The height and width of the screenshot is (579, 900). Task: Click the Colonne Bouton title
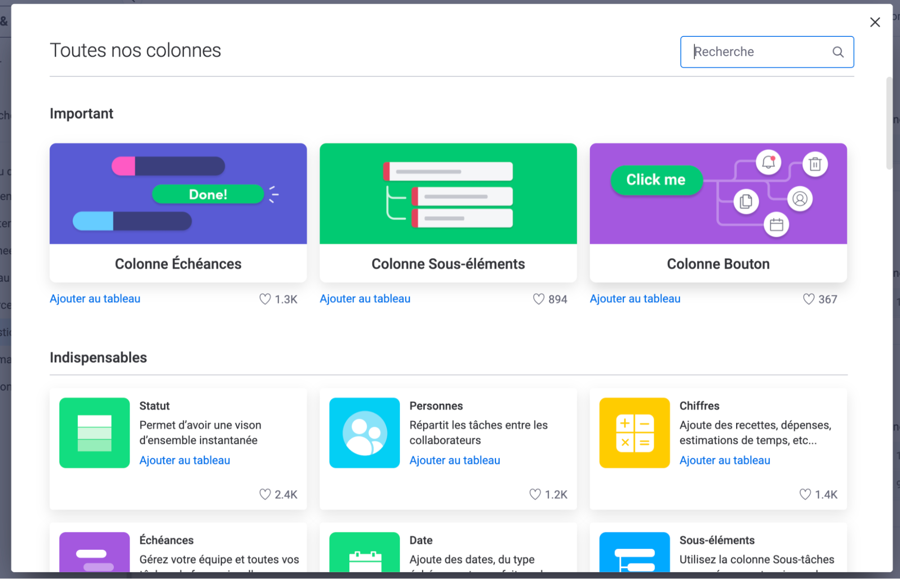click(x=718, y=264)
